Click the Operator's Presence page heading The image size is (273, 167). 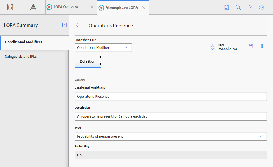click(x=111, y=25)
